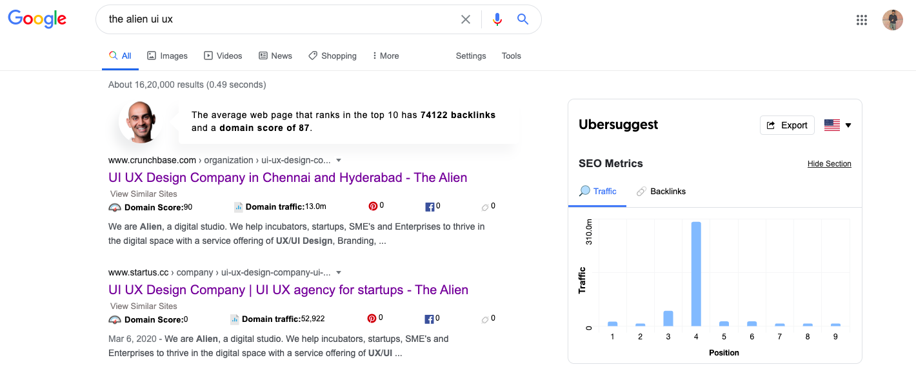The height and width of the screenshot is (380, 916).
Task: Click the profile avatar in the top right
Action: tap(893, 19)
